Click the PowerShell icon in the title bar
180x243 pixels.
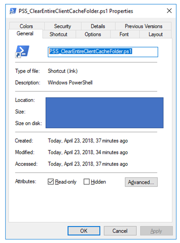point(13,11)
